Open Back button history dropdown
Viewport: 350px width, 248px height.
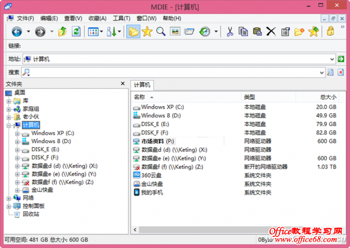(29, 32)
